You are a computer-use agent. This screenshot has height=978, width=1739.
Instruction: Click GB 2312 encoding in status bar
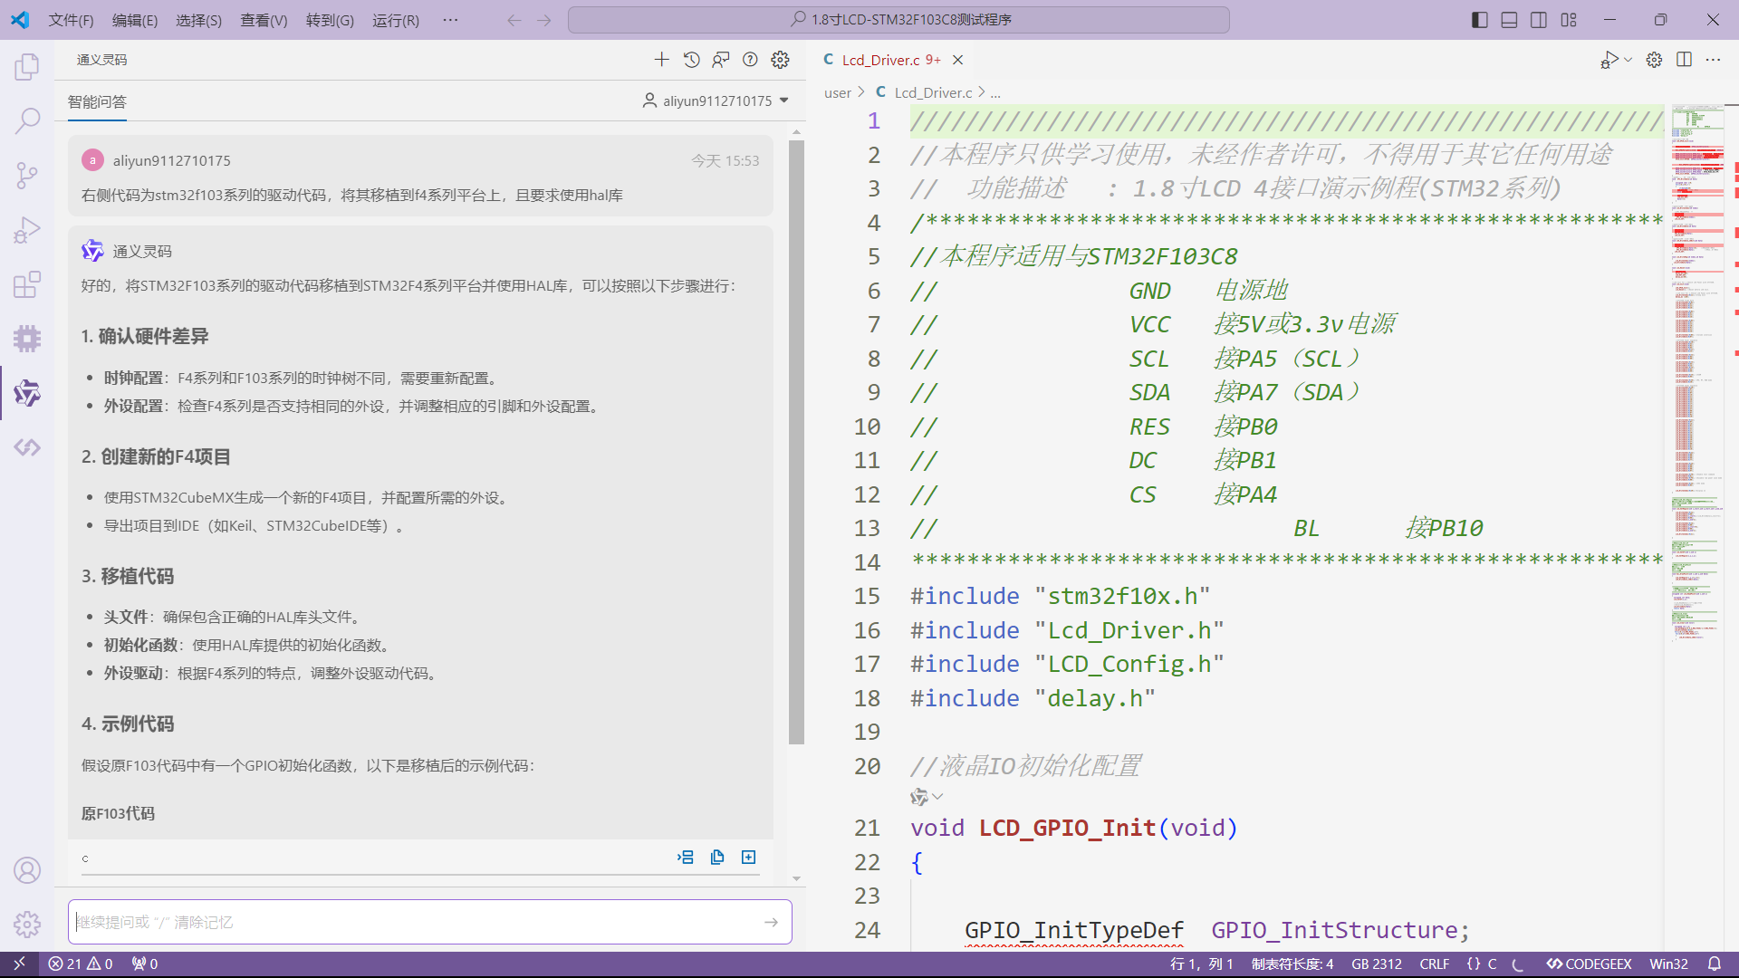click(1376, 964)
